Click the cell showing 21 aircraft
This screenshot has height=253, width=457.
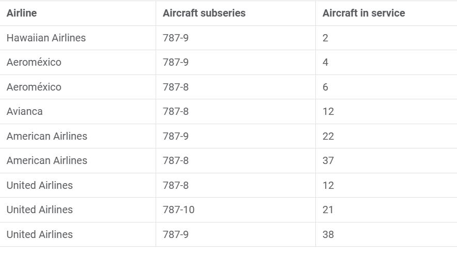328,210
